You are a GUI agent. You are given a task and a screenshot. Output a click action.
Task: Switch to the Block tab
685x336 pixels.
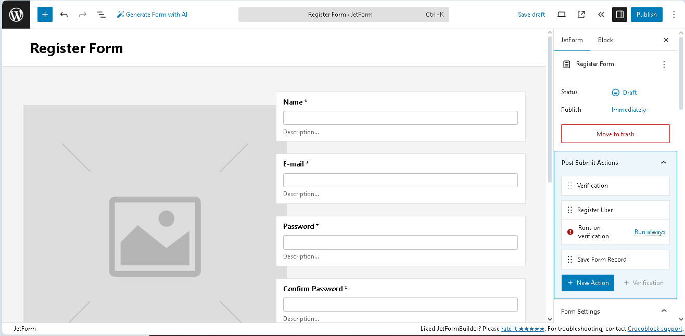click(x=605, y=40)
